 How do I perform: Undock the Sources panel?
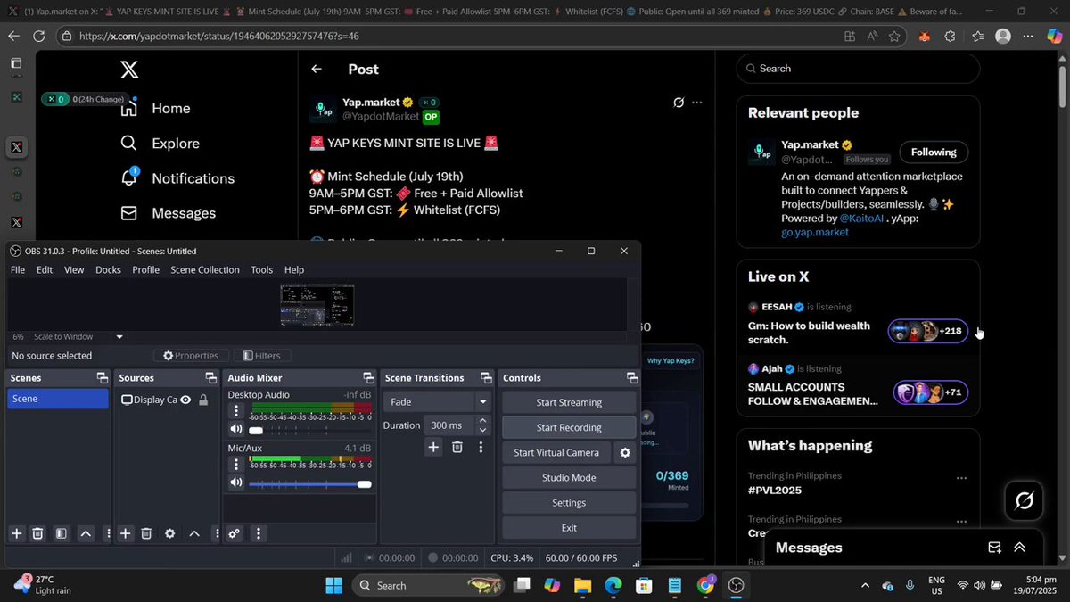coord(210,378)
